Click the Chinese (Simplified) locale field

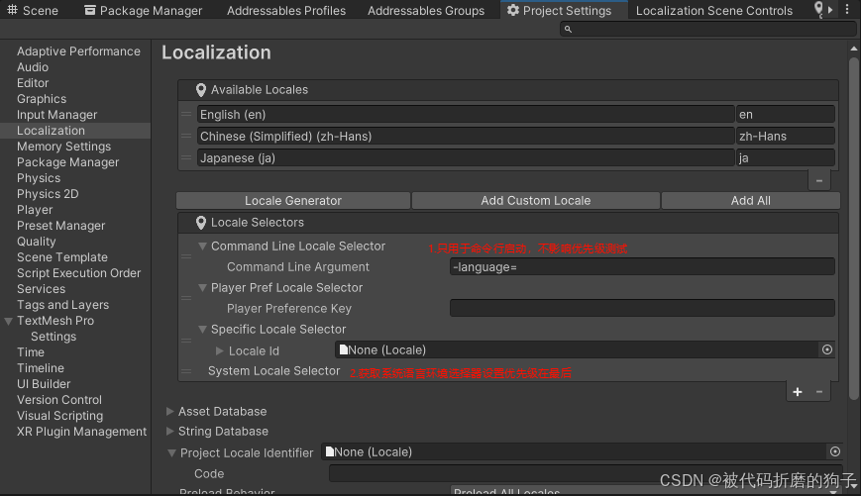[466, 136]
